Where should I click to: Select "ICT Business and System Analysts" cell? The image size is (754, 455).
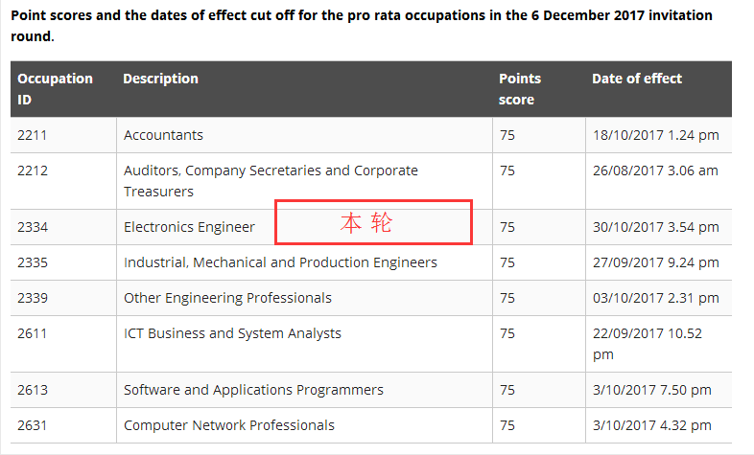pos(232,333)
